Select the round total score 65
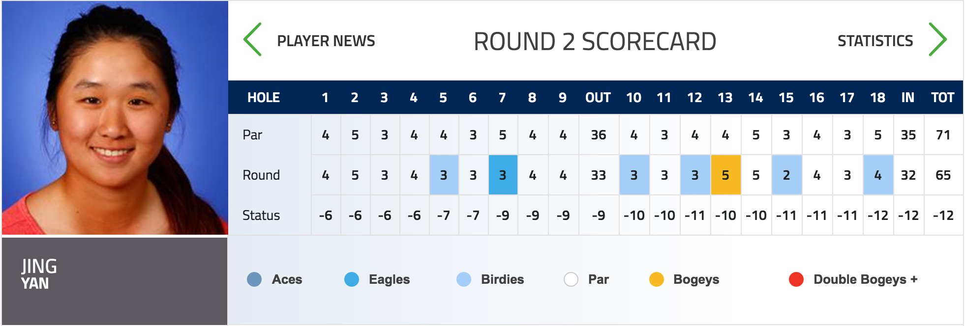 [943, 175]
